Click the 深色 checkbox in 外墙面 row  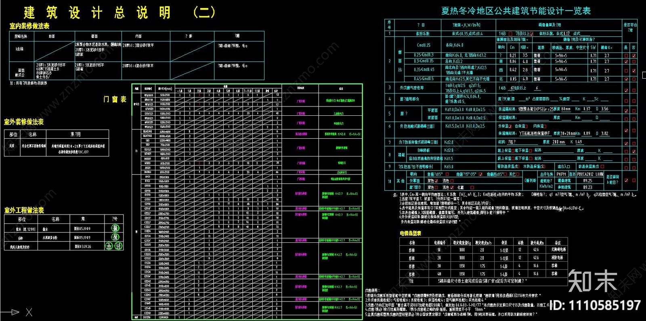(436, 181)
